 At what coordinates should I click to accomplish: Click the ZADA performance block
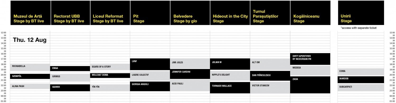pos(310,85)
